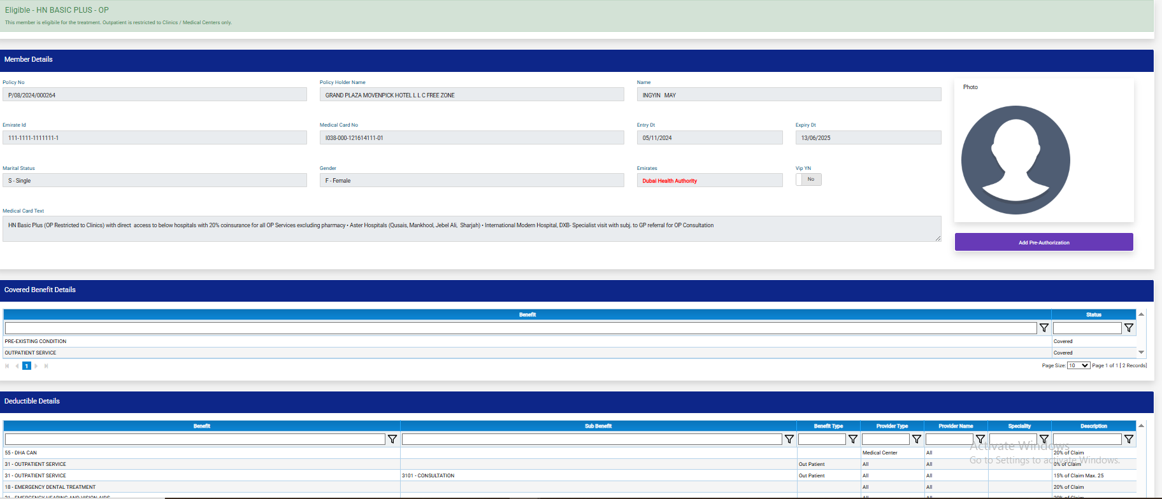Click Add Pre-Authorization button

tap(1044, 242)
